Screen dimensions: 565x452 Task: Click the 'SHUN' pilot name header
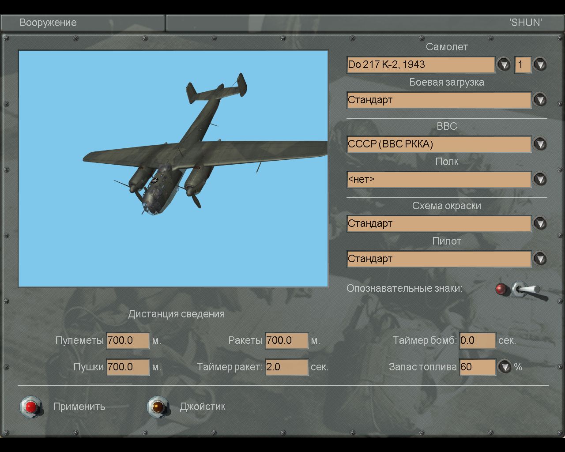(525, 23)
